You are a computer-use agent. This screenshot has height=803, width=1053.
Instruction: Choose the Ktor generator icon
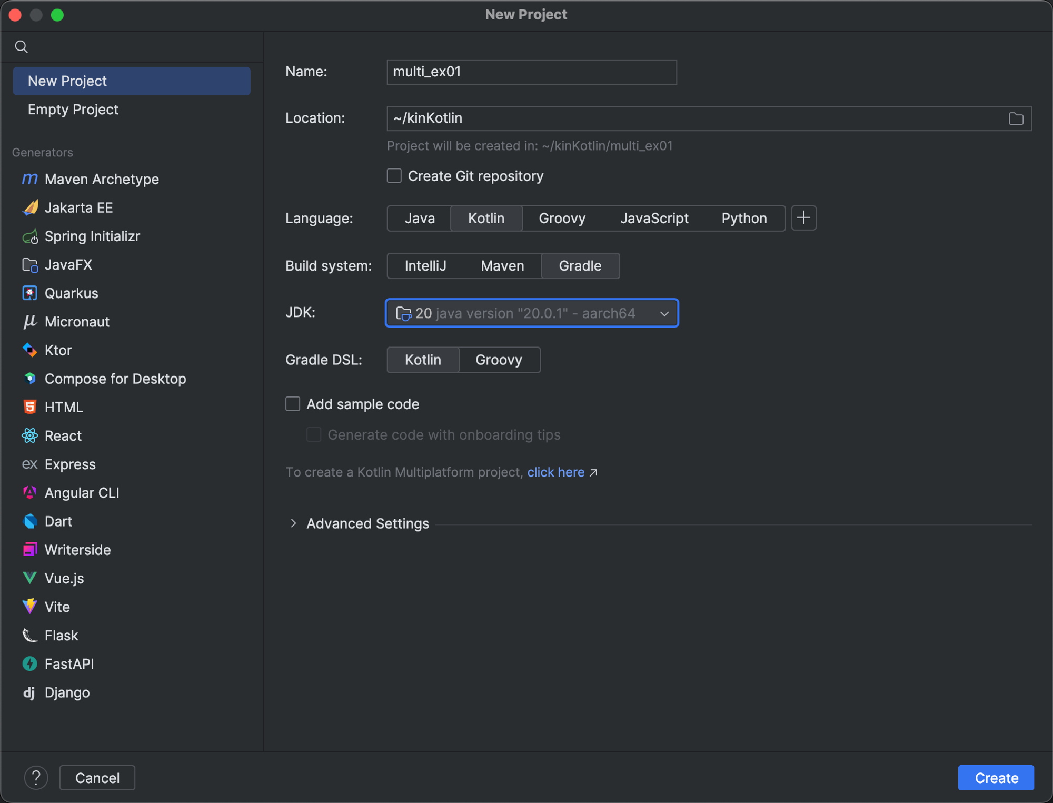[x=29, y=350]
